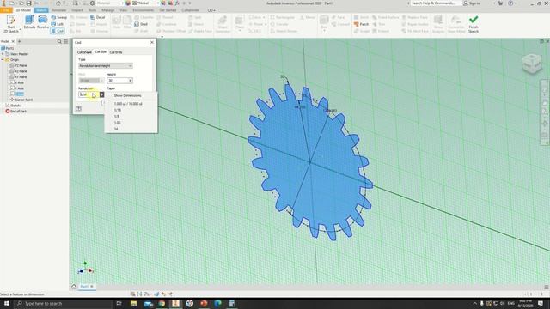Screen dimensions: 550x309
Task: Click the ViewCube in the viewport
Action: pyautogui.click(x=532, y=64)
